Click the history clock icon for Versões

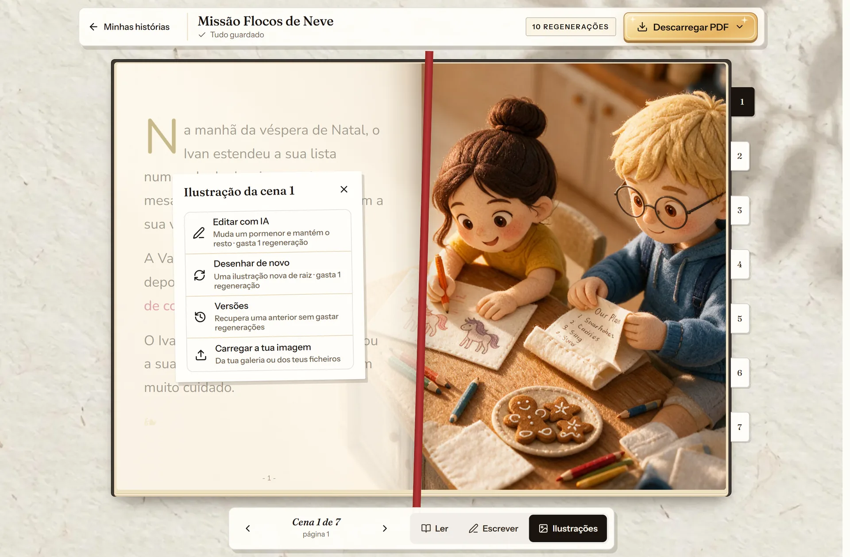click(x=200, y=317)
